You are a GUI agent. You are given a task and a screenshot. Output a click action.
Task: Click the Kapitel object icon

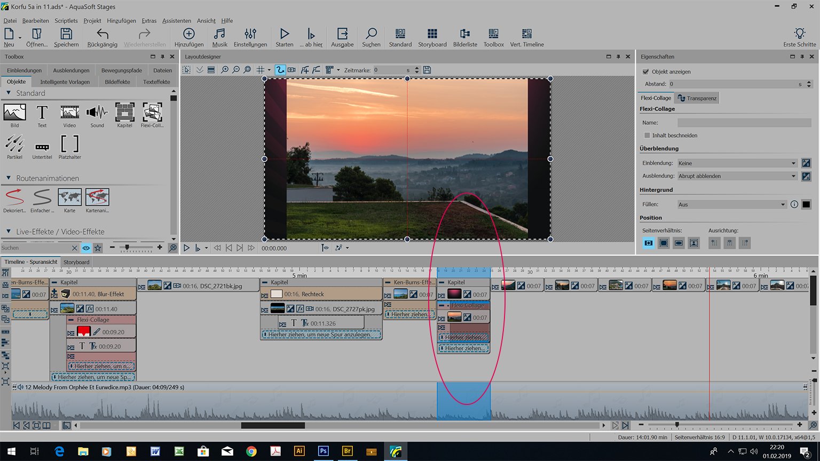tap(124, 113)
